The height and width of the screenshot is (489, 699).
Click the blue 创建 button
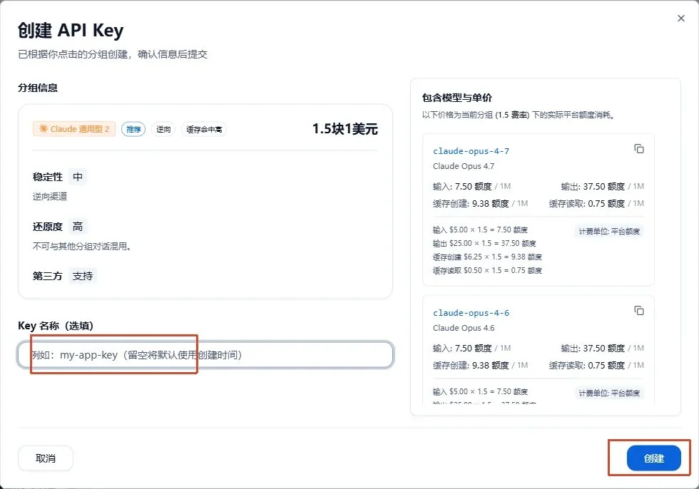653,458
